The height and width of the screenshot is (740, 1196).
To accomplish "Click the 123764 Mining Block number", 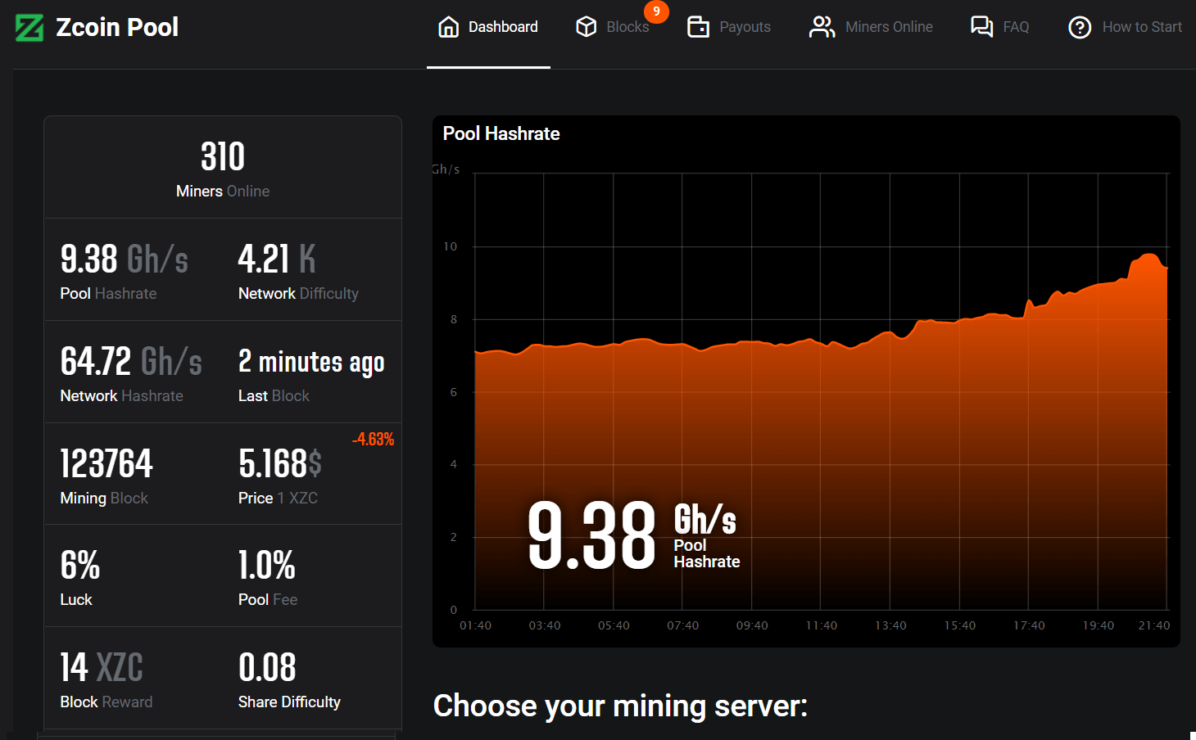I will (x=106, y=464).
